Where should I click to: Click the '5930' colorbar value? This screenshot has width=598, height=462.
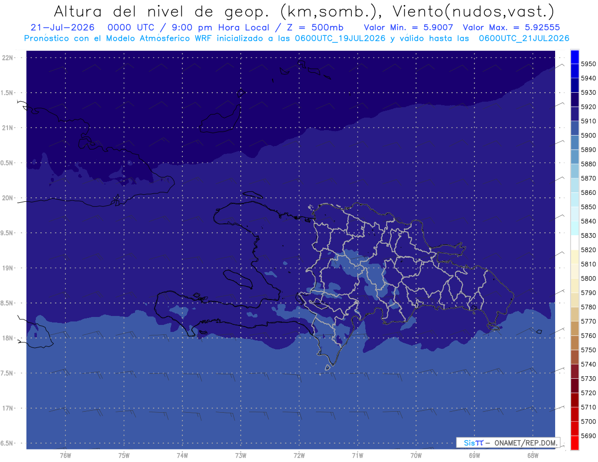coord(589,93)
